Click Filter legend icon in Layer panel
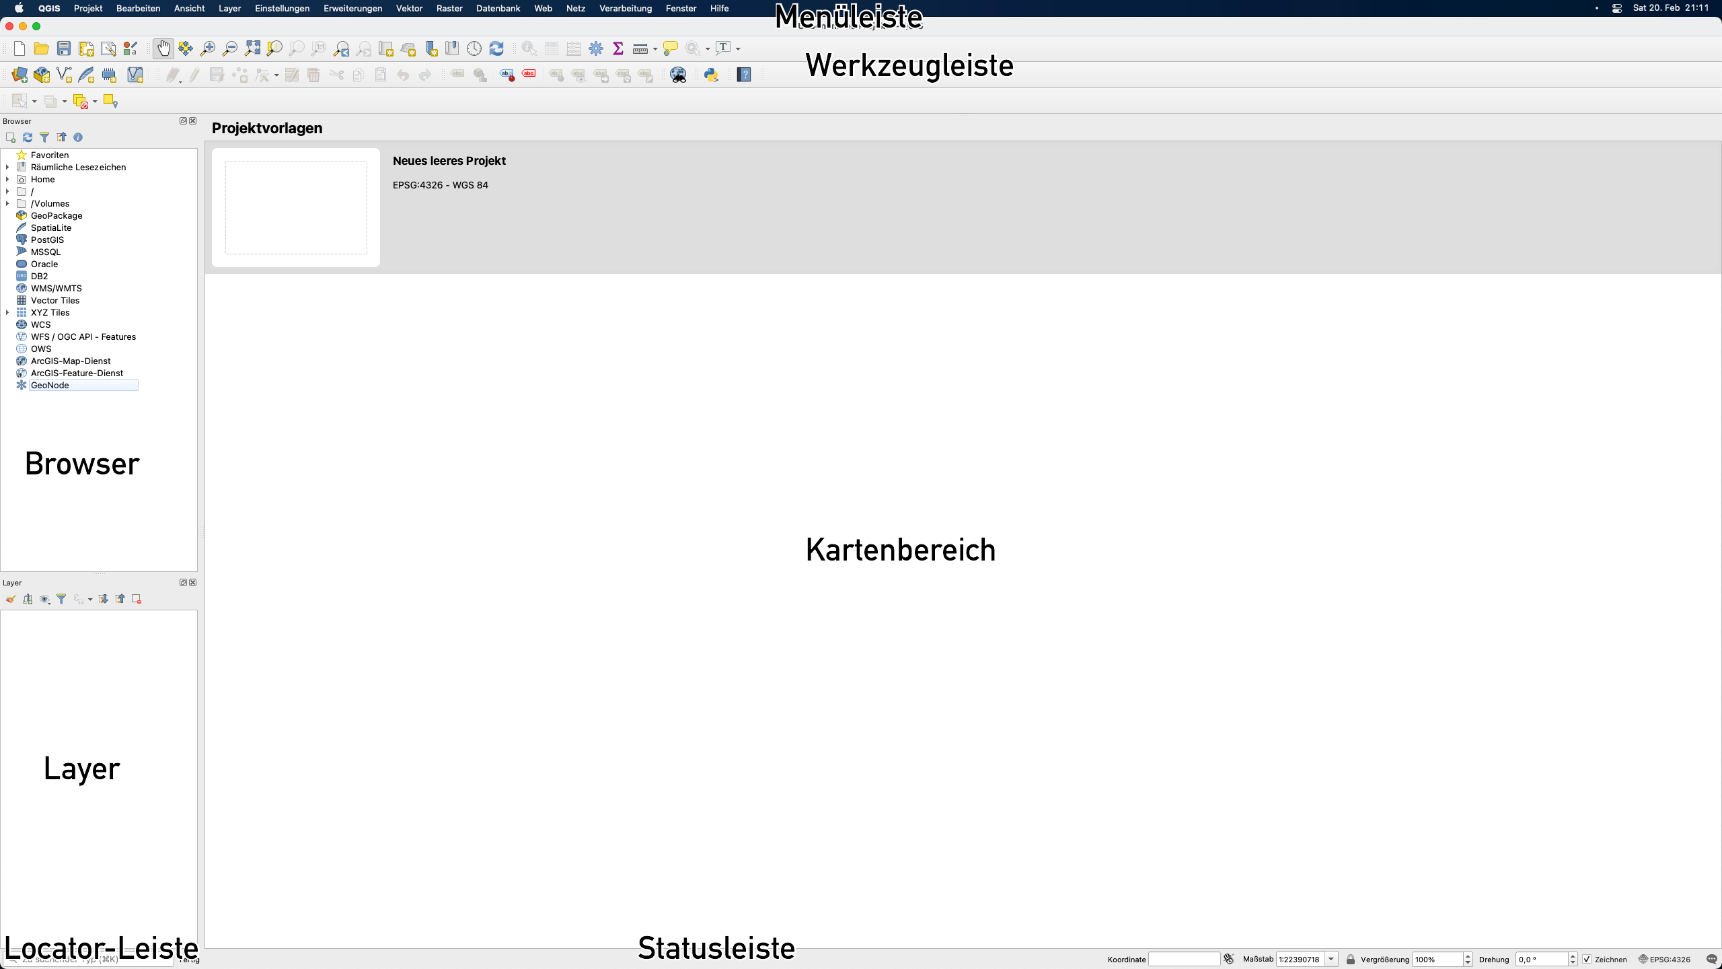The width and height of the screenshot is (1722, 969). point(61,599)
